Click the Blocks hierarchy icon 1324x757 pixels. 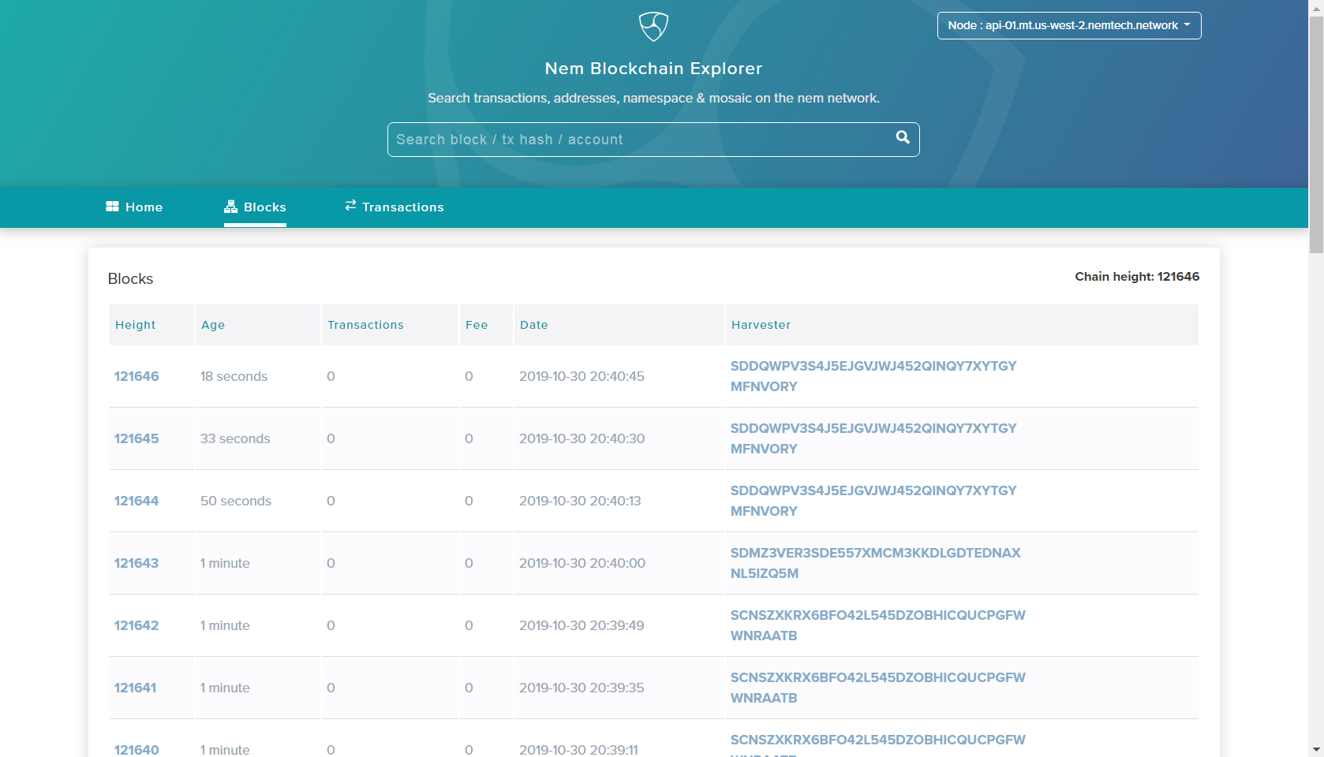(230, 206)
